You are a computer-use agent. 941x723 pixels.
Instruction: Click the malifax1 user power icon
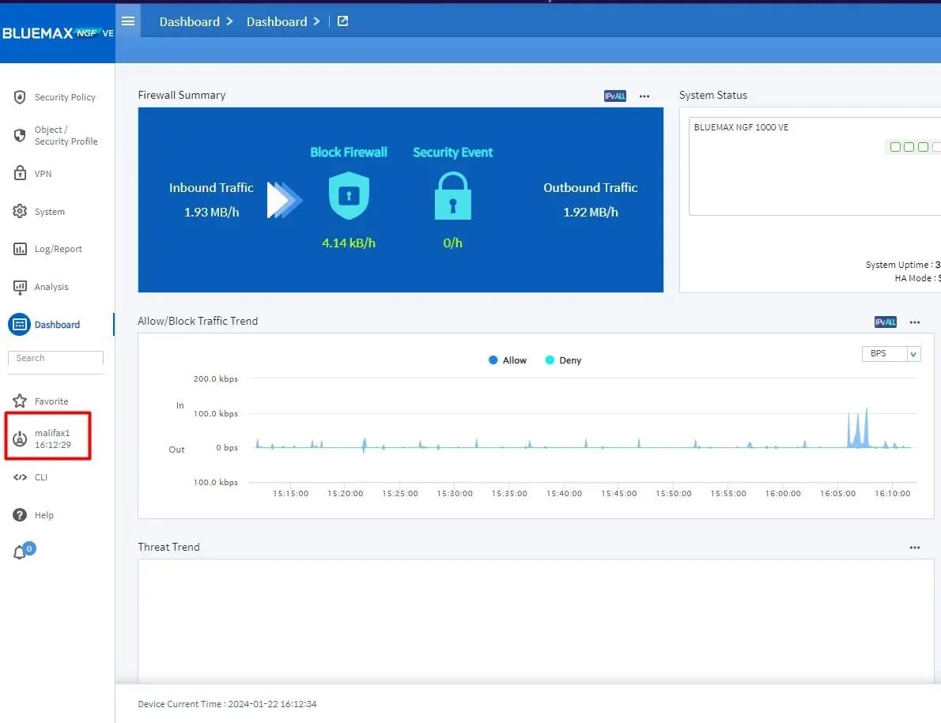(20, 439)
